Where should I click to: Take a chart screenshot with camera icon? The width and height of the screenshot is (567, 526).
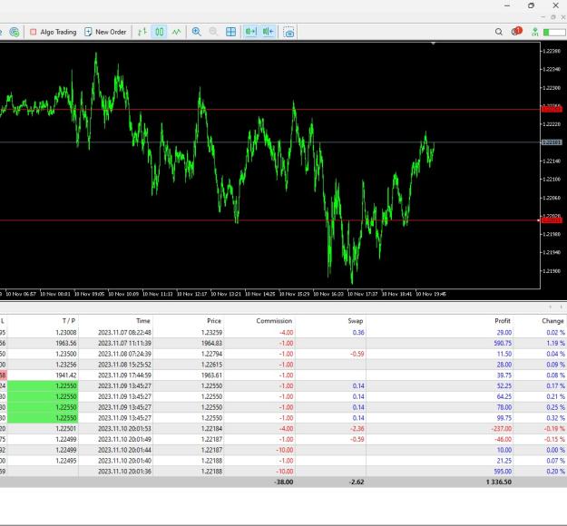[x=288, y=32]
